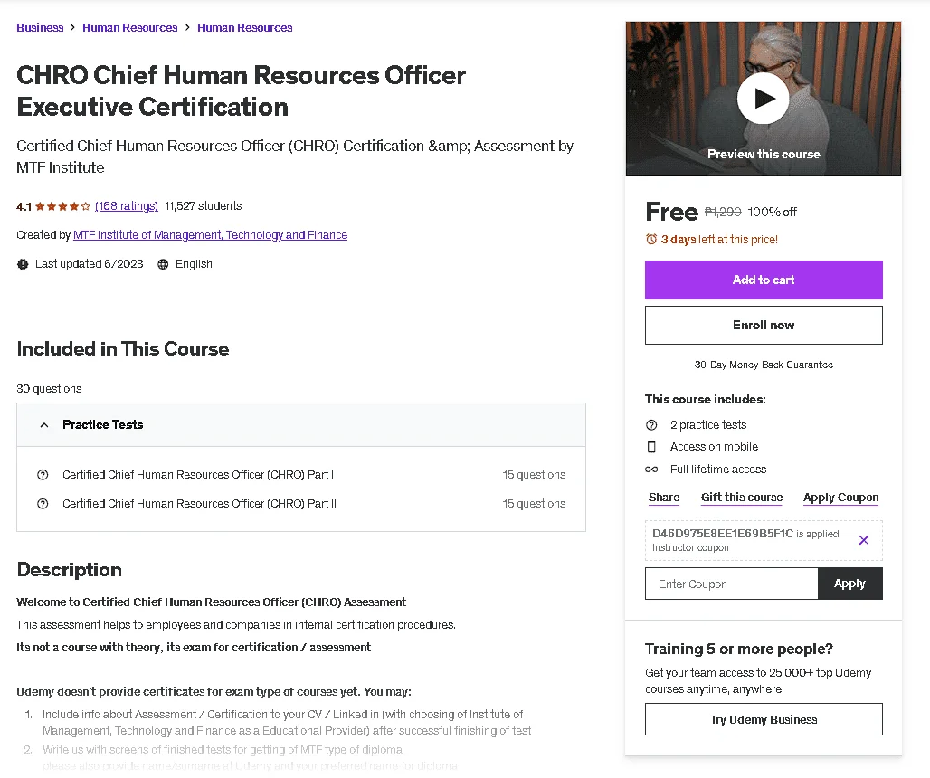This screenshot has width=930, height=778.
Task: Click the infinity icon for lifetime access
Action: [651, 469]
